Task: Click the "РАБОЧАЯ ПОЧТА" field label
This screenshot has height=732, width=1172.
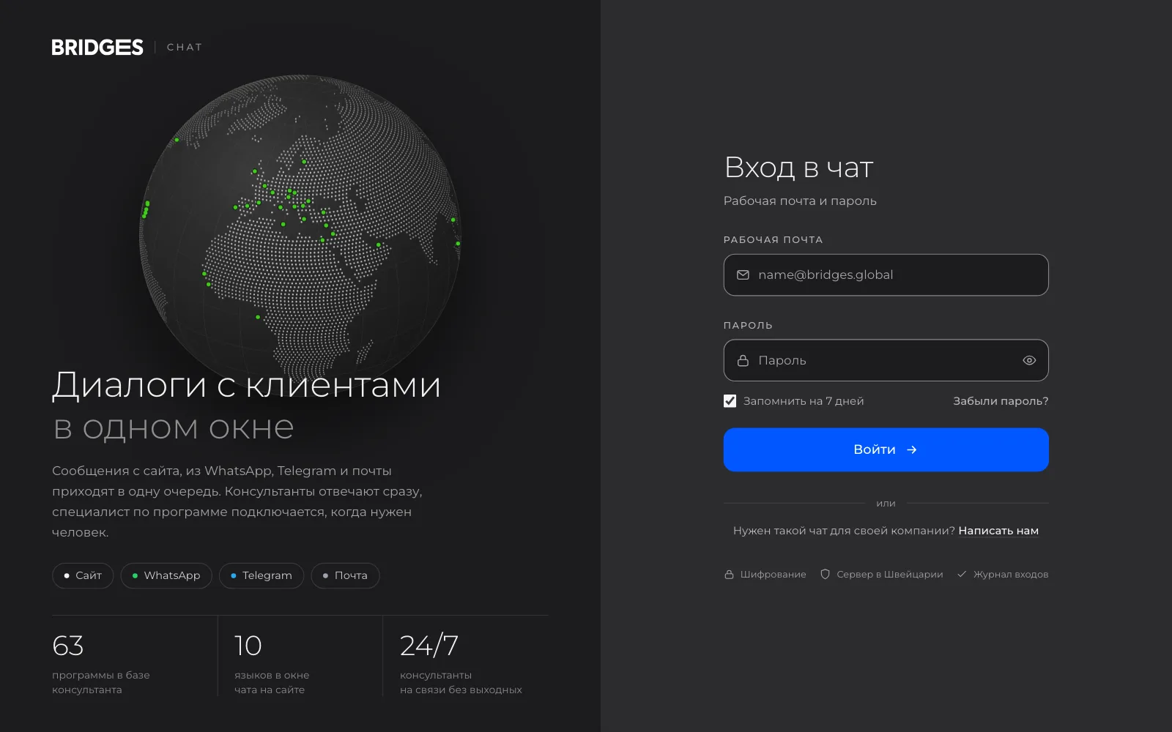Action: point(774,240)
